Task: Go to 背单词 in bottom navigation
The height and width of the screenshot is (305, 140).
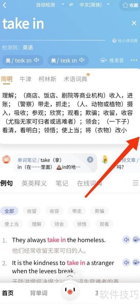Action: pyautogui.click(x=39, y=293)
